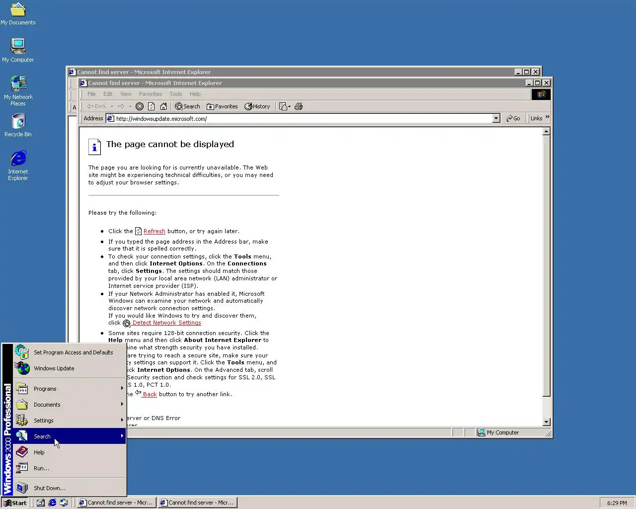Select Shut Down... in Start menu
The width and height of the screenshot is (636, 509).
point(70,488)
